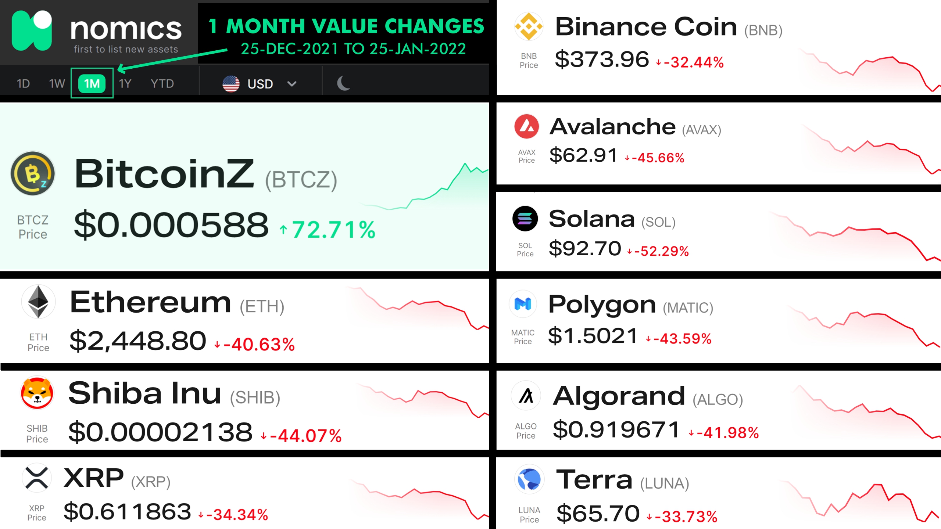
Task: Click the Nomics logo icon
Action: pyautogui.click(x=32, y=30)
